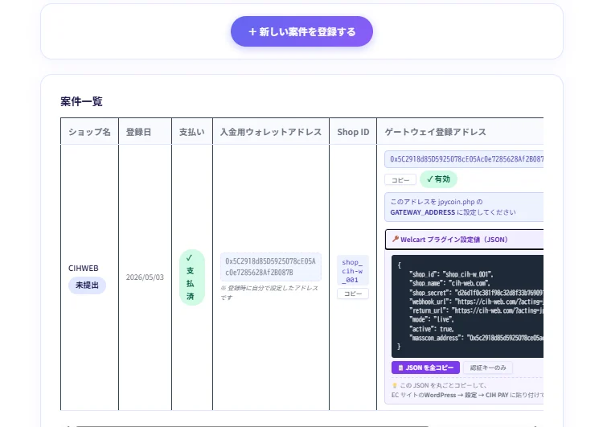603x427 pixels.
Task: Copy the gateway registration address
Action: pos(400,179)
